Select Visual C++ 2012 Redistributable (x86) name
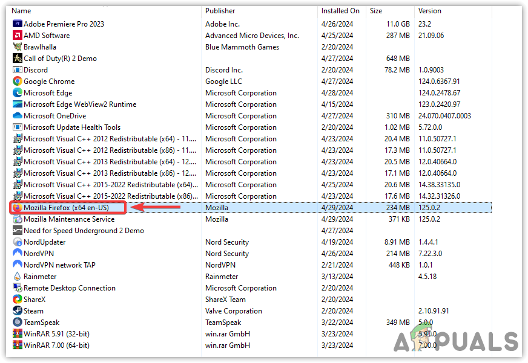Screen dimensions: 528x363 tap(110, 150)
